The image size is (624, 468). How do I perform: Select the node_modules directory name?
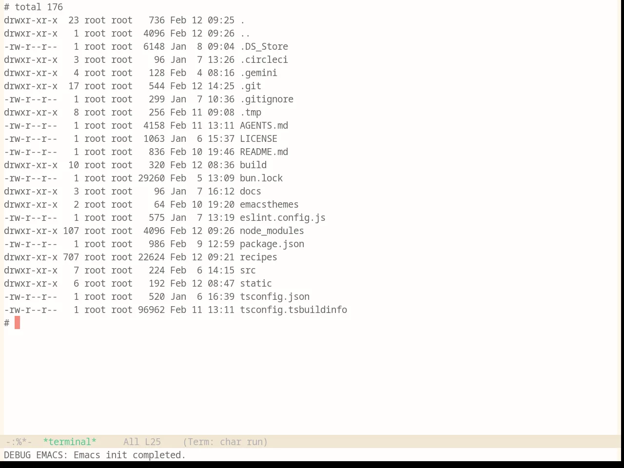[x=272, y=231]
